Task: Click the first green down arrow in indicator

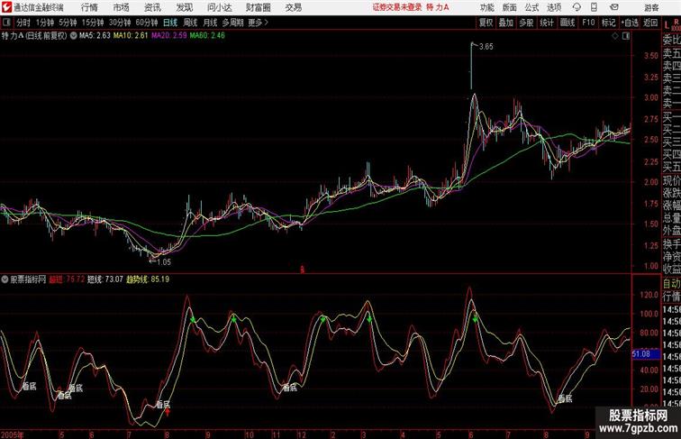Action: point(193,320)
